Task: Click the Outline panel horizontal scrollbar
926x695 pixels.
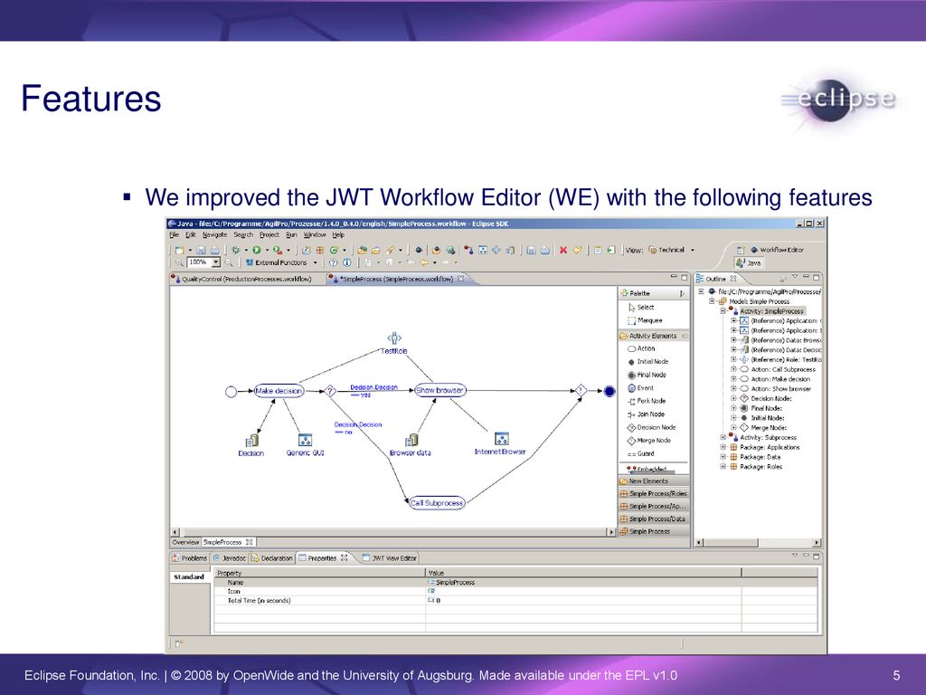Action: [x=758, y=543]
